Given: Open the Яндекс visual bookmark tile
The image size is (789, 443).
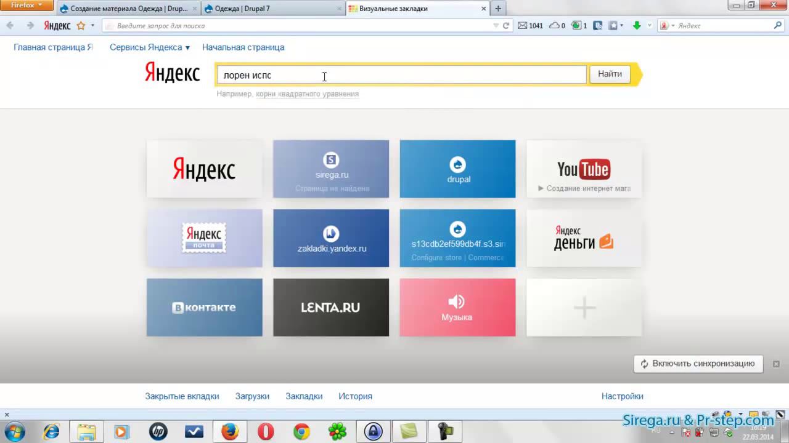Looking at the screenshot, I should pyautogui.click(x=204, y=169).
